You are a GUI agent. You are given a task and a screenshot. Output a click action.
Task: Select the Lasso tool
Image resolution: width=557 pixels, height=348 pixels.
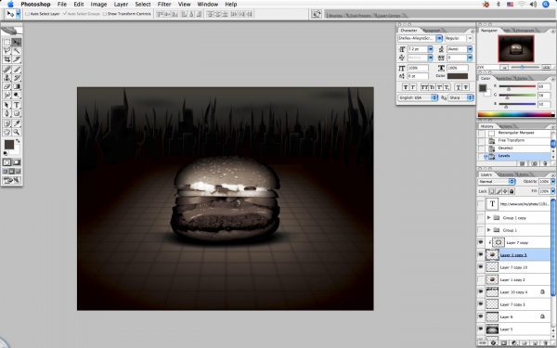6,51
